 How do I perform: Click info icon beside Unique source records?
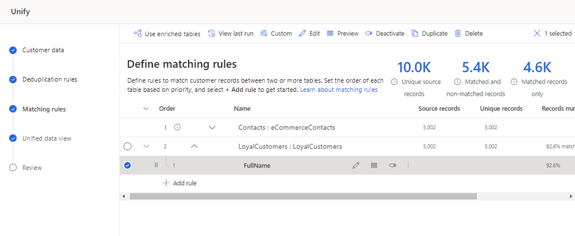point(394,82)
